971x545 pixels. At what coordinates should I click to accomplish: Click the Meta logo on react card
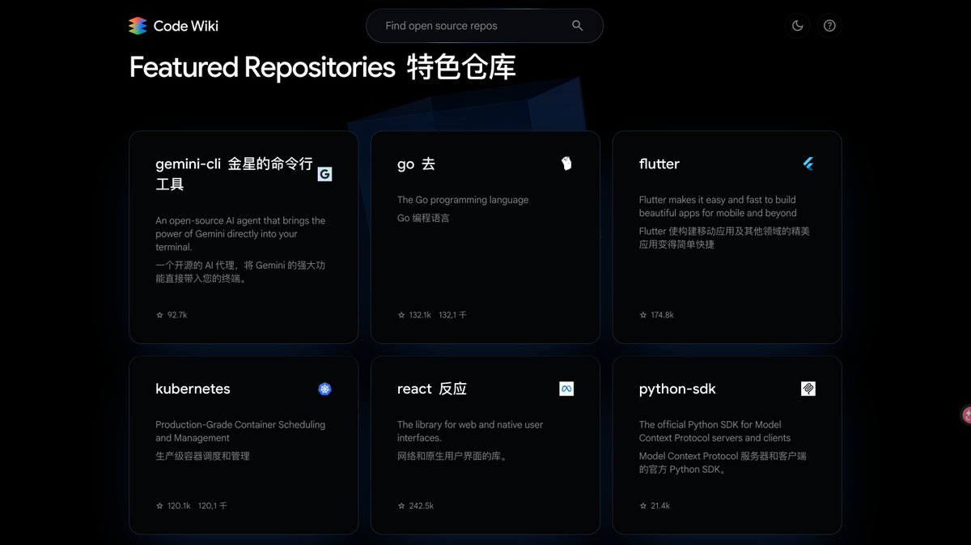(566, 389)
